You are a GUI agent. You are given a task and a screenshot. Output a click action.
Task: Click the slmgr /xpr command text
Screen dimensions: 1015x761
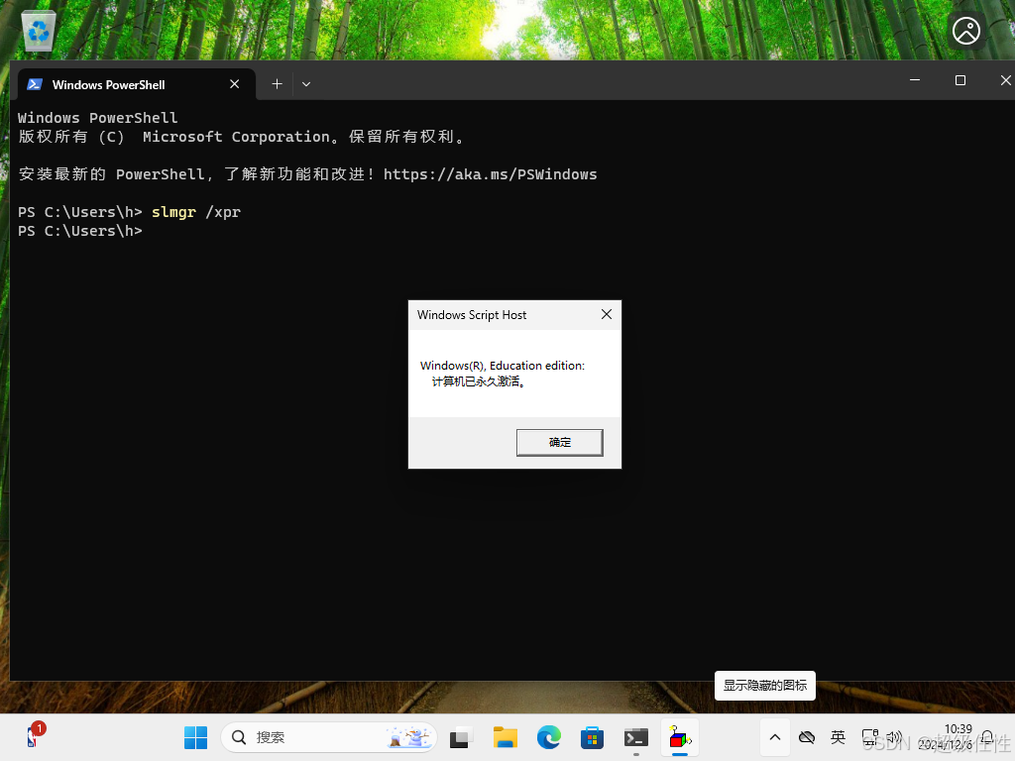[196, 212]
